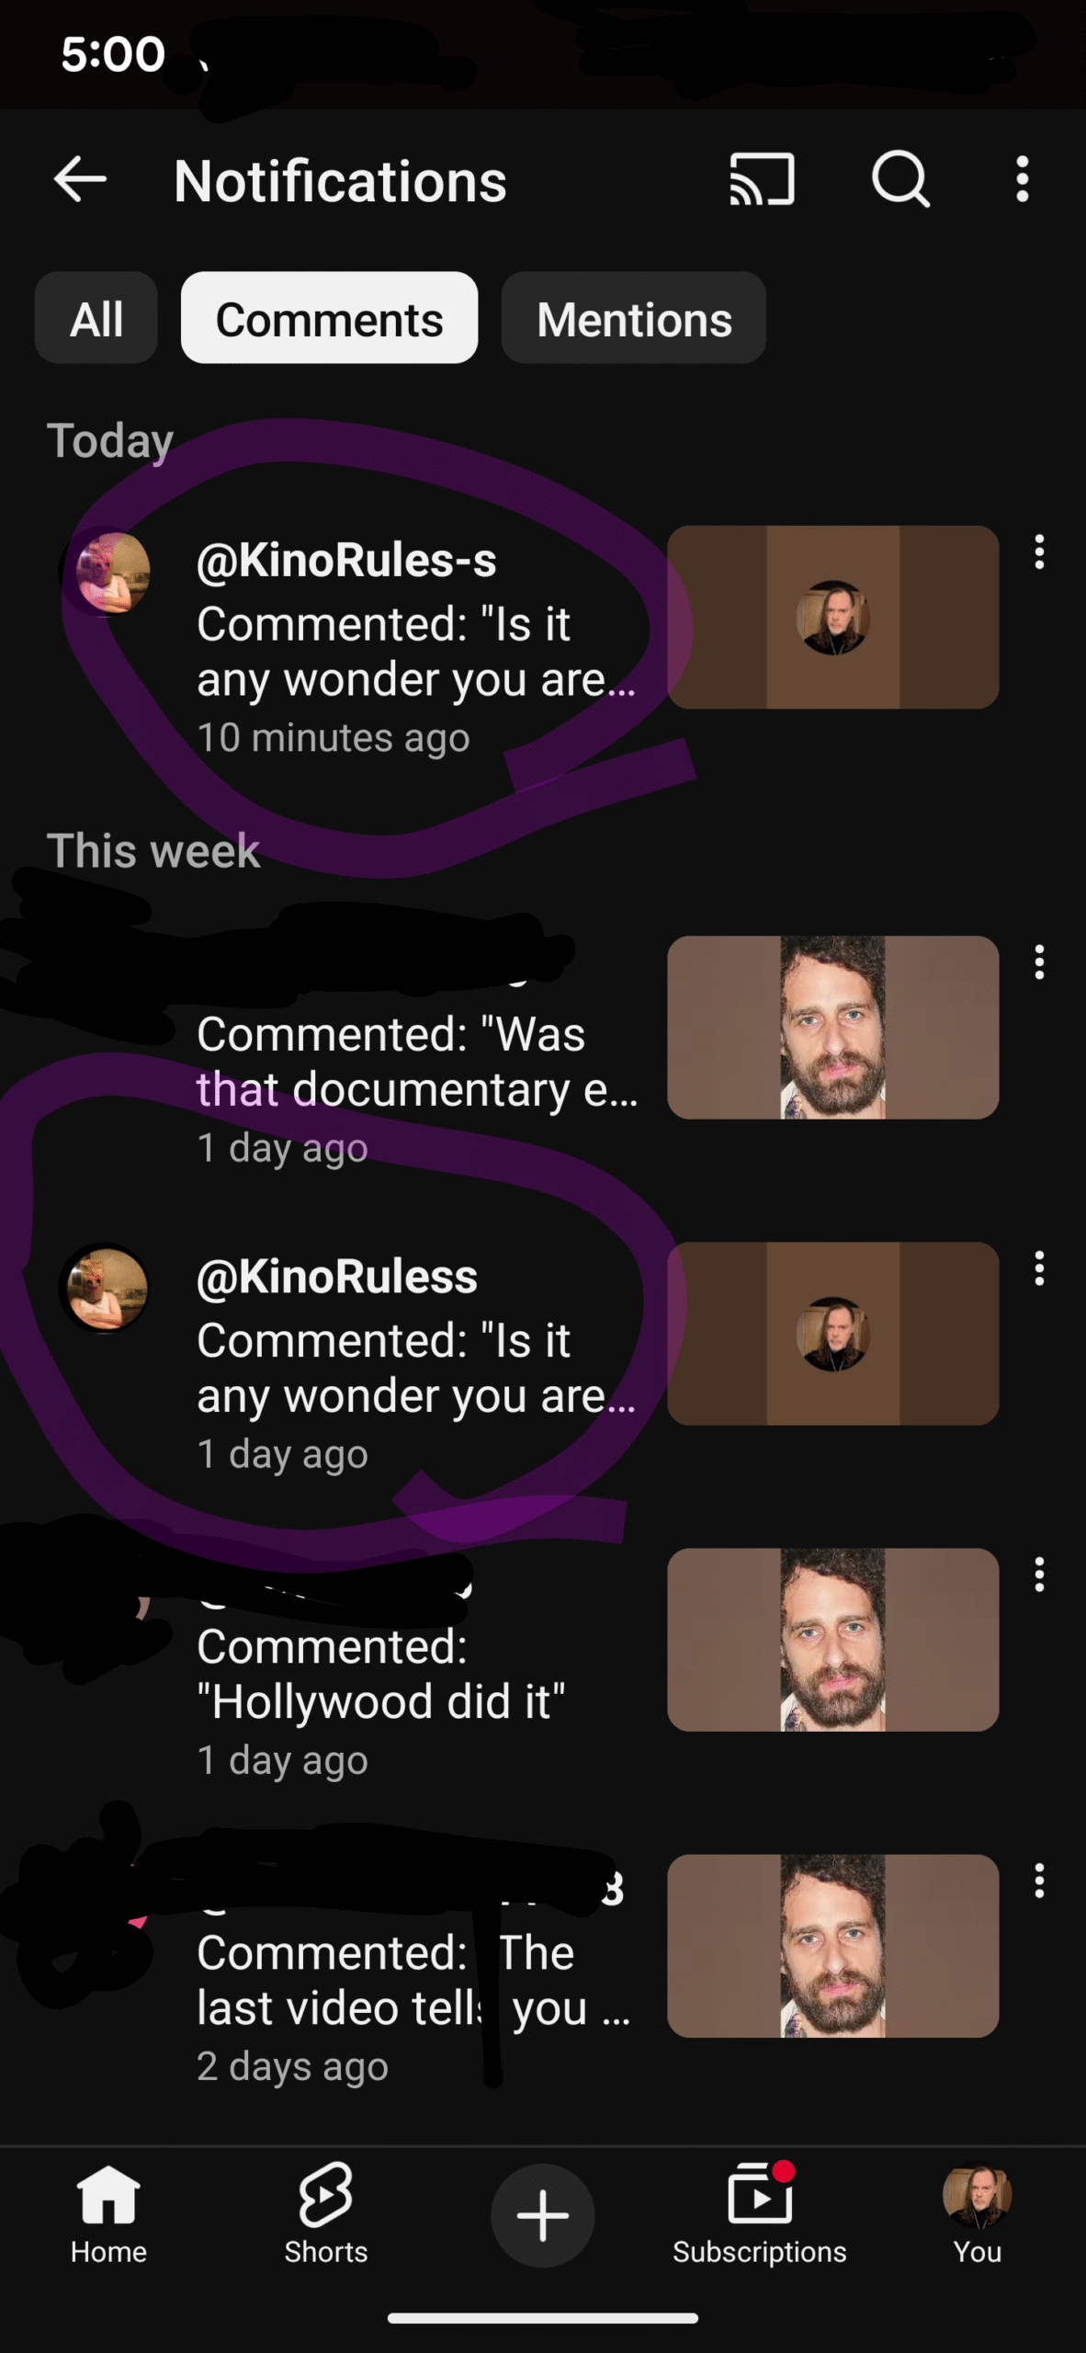Open options for @KinoRuless notification
This screenshot has height=2353, width=1086.
pos(1039,1268)
